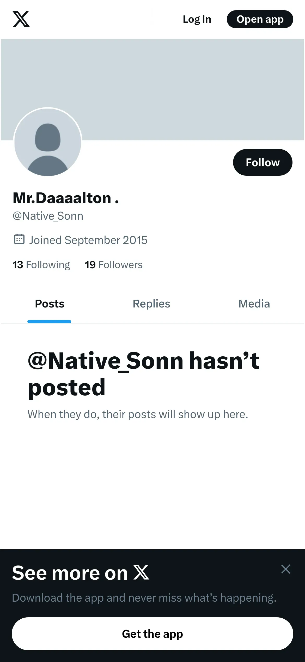Dismiss the See more on X banner
This screenshot has height=662, width=305.
286,569
